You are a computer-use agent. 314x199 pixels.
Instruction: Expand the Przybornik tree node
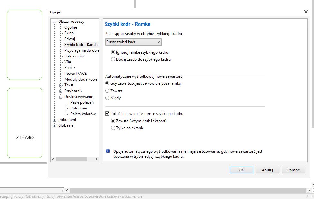tap(61, 91)
